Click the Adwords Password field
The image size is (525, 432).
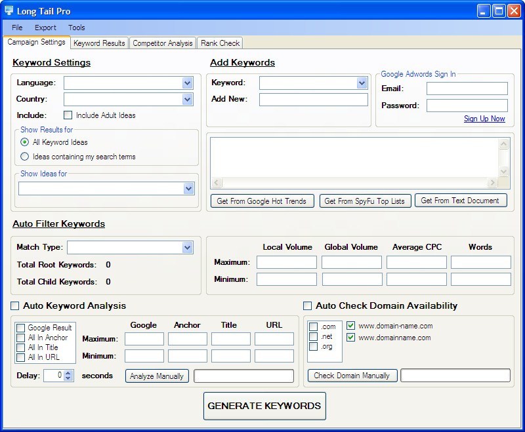467,106
